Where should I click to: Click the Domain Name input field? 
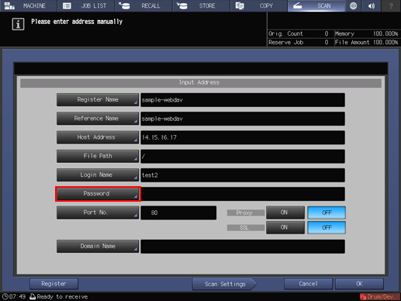pyautogui.click(x=243, y=247)
